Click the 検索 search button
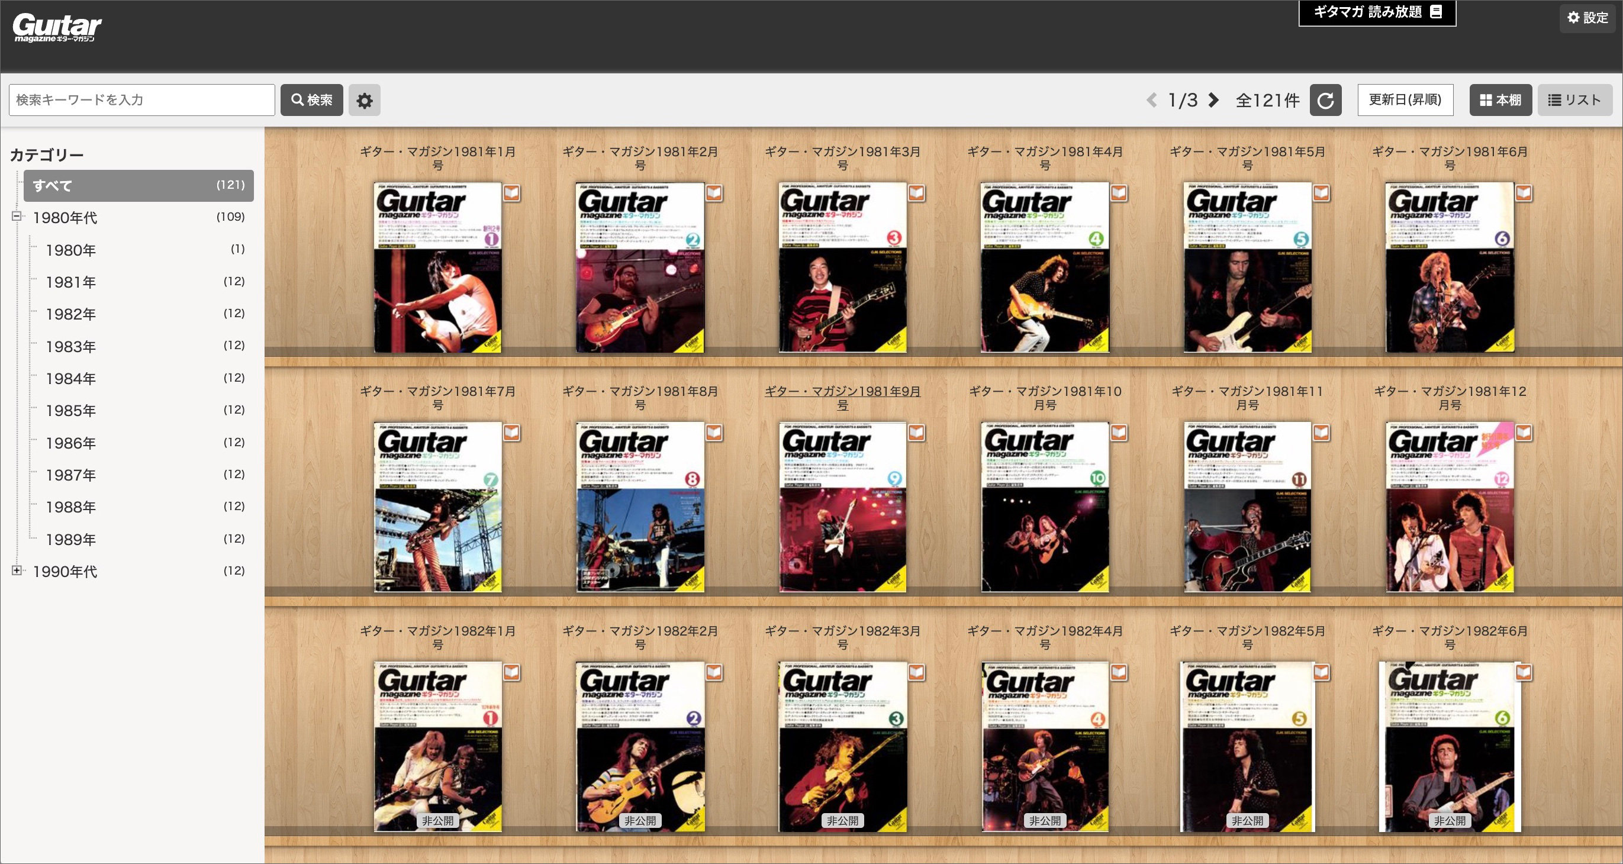Image resolution: width=1623 pixels, height=864 pixels. (311, 100)
